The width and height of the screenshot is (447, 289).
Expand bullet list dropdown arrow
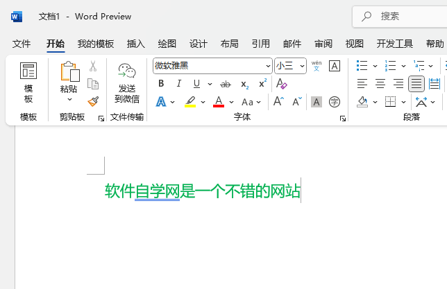pos(375,66)
